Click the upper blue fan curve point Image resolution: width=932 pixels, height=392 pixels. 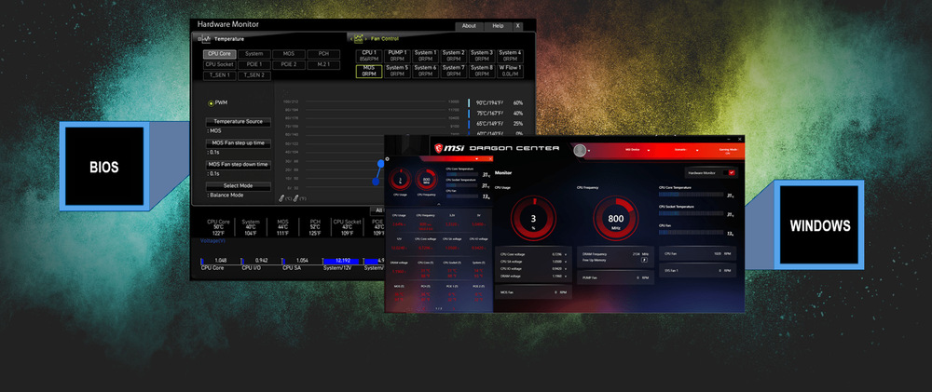tap(381, 163)
